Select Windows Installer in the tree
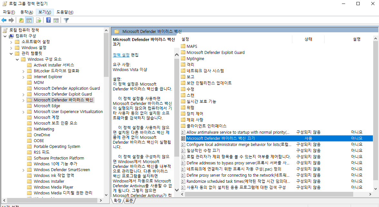Image resolution: width=379 pixels, height=207 pixels. (49, 181)
